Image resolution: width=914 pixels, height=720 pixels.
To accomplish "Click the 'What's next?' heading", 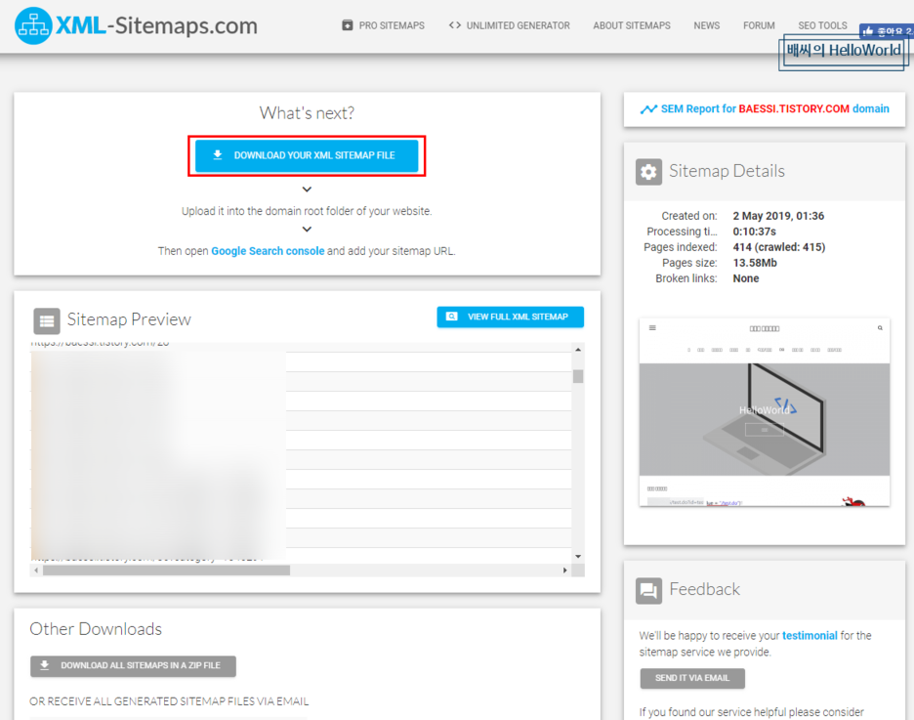I will (x=307, y=112).
